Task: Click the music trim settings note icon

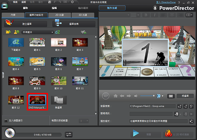Action: (x=191, y=106)
